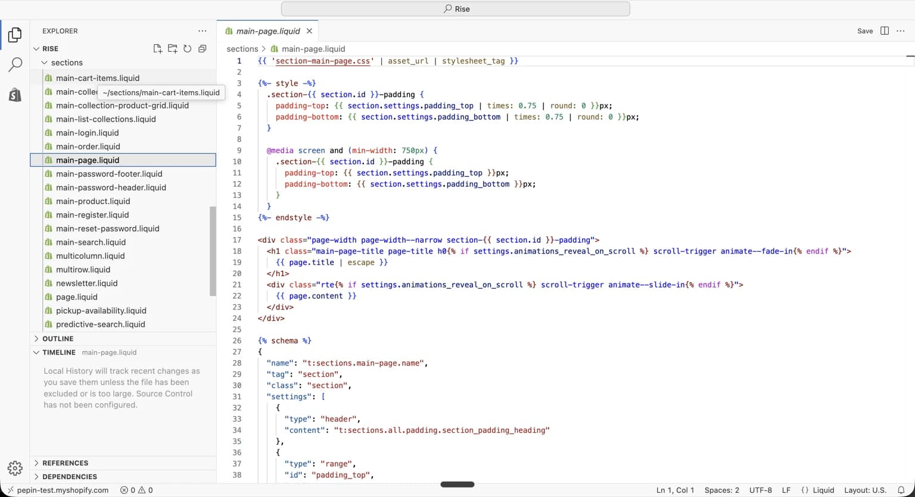Click the New Folder icon in explorer

(x=172, y=49)
